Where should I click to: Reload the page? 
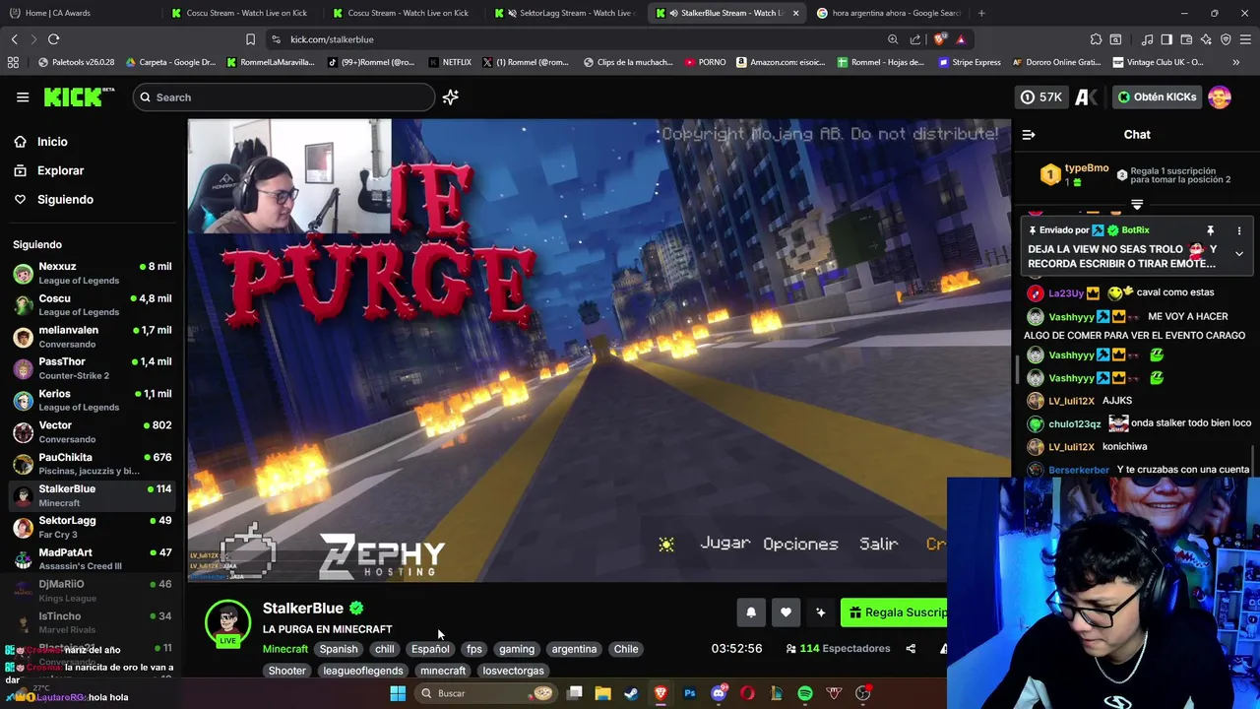tap(54, 39)
